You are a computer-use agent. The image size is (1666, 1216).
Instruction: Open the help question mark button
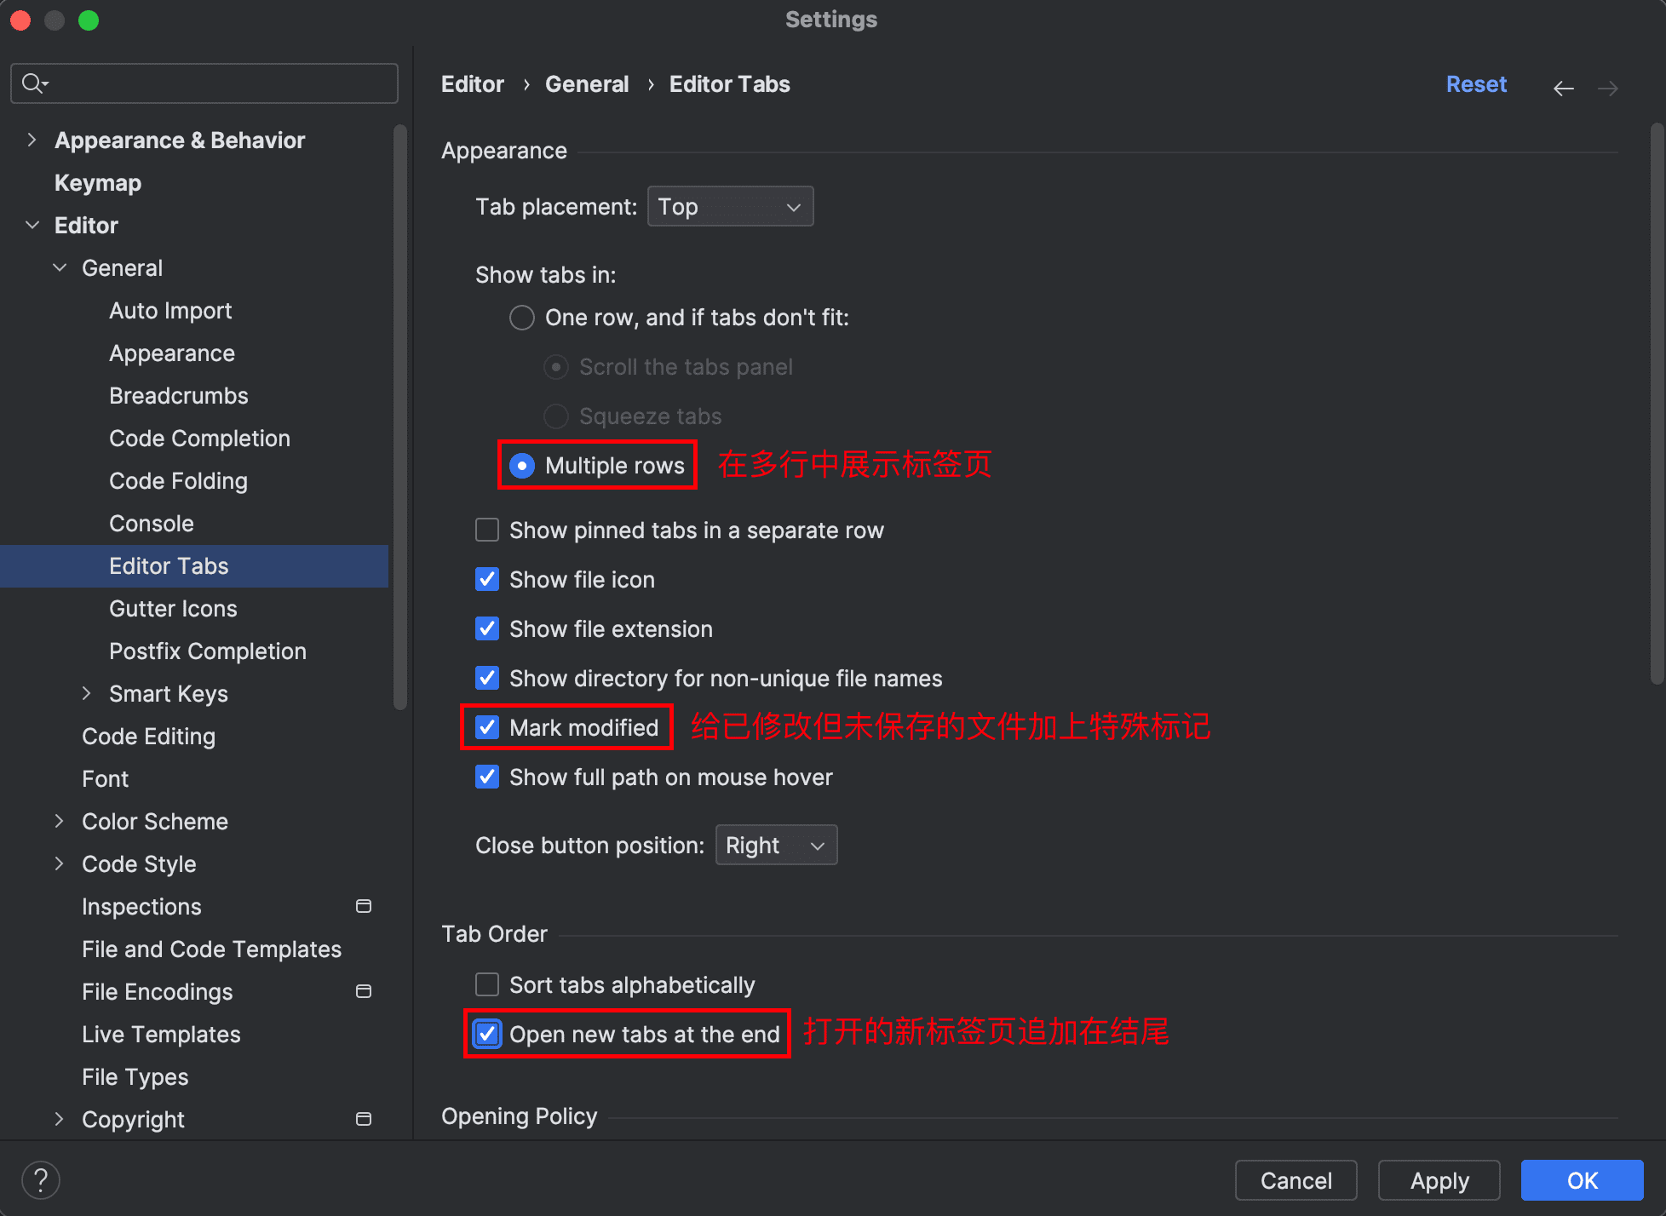click(40, 1180)
